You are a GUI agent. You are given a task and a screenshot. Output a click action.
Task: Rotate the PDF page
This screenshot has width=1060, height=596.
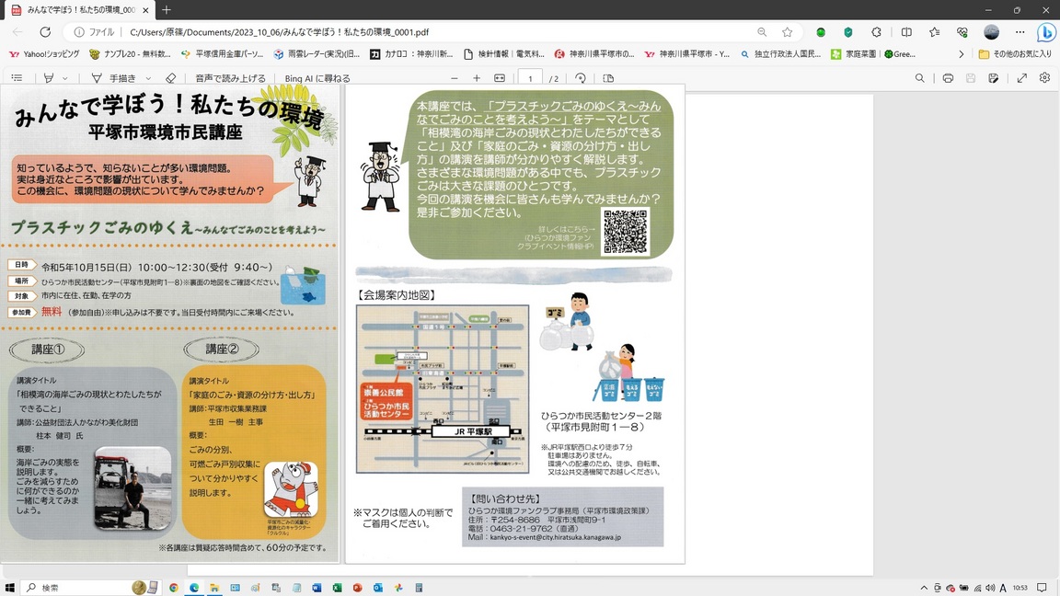tap(581, 78)
